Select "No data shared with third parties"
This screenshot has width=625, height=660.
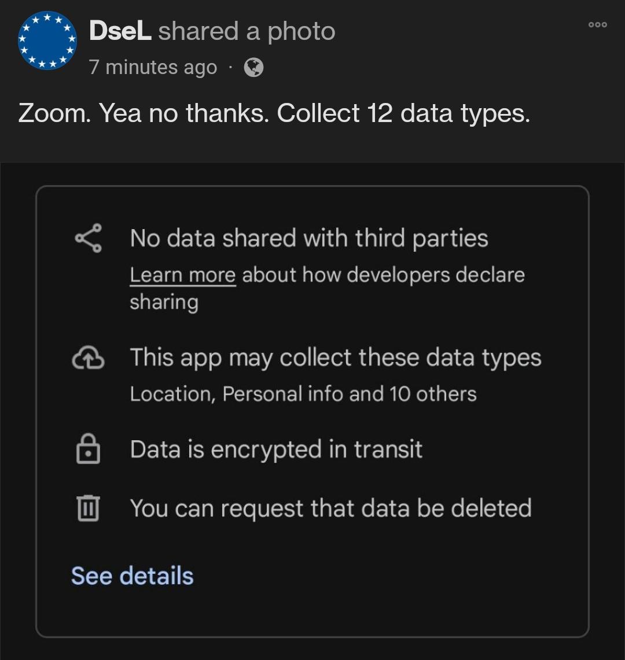(309, 238)
